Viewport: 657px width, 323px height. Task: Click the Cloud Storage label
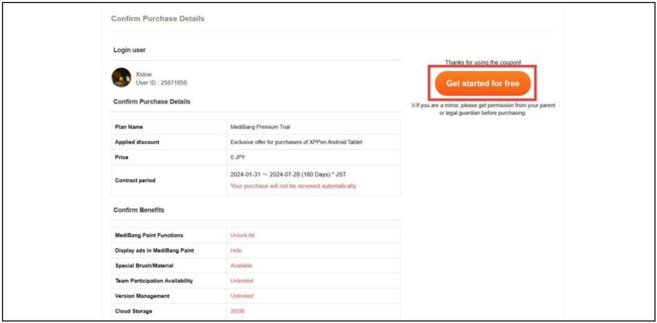134,311
